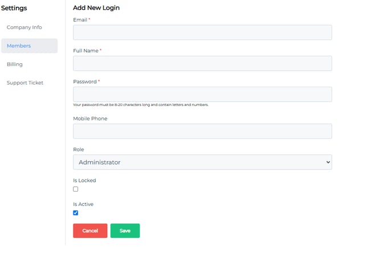The image size is (392, 256).
Task: Click the Mobile Phone text field
Action: pos(202,131)
